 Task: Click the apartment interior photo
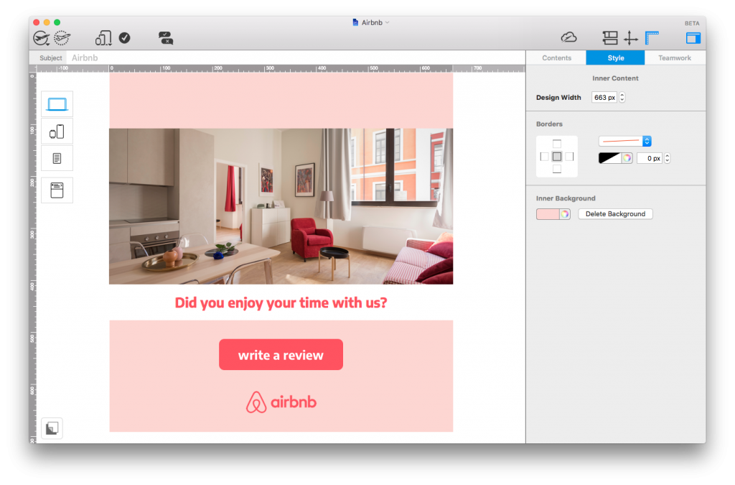pyautogui.click(x=281, y=206)
